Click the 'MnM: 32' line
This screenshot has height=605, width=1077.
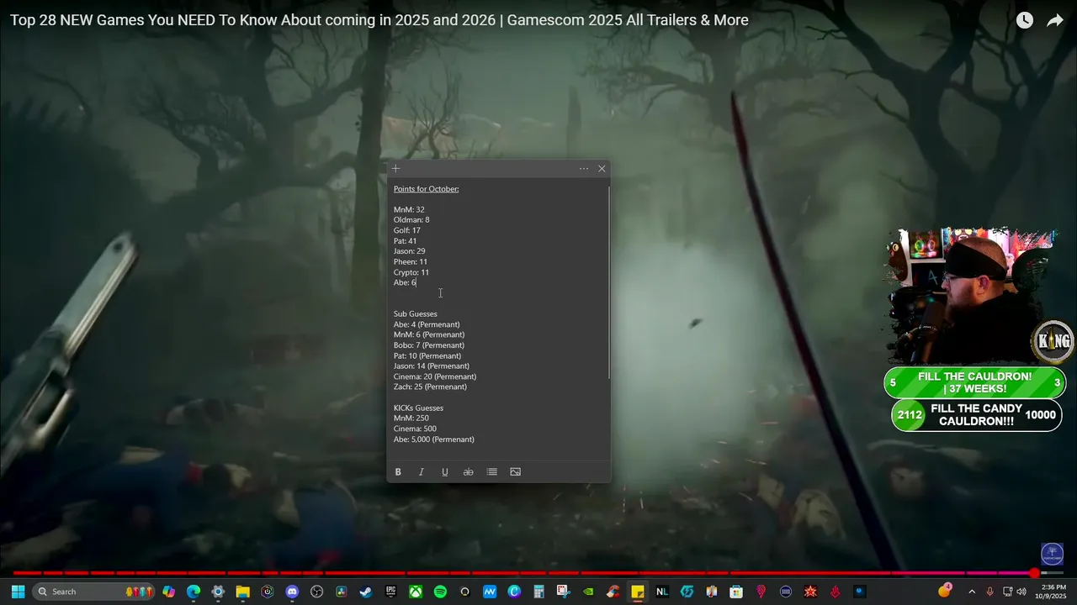click(x=409, y=210)
